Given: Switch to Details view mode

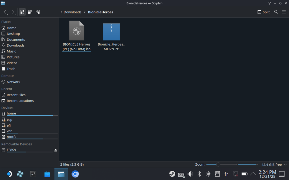Looking at the screenshot, I should pos(38,12).
